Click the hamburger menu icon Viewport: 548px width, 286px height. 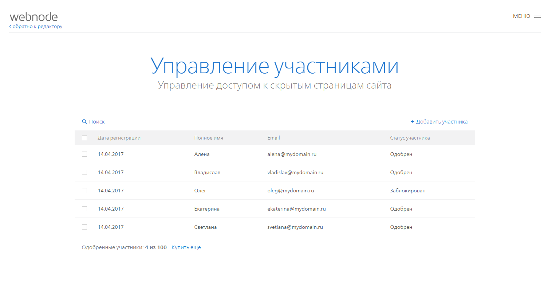tap(537, 16)
